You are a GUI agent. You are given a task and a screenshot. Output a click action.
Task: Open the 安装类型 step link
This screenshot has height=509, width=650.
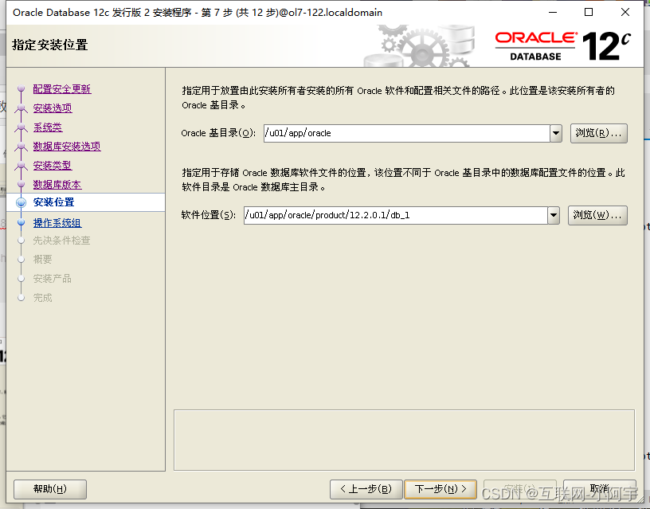click(x=53, y=166)
